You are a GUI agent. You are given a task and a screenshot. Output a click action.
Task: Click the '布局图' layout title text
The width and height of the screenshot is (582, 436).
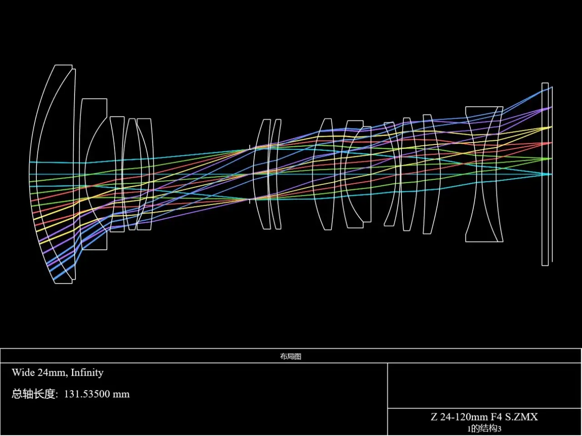(x=291, y=357)
